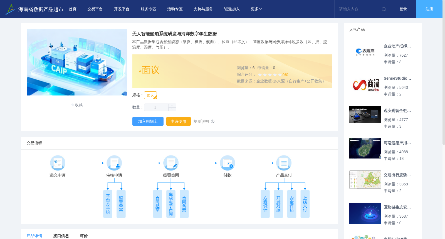
Task: Open 观安观智全链 product thumbnail
Action: pos(365,114)
